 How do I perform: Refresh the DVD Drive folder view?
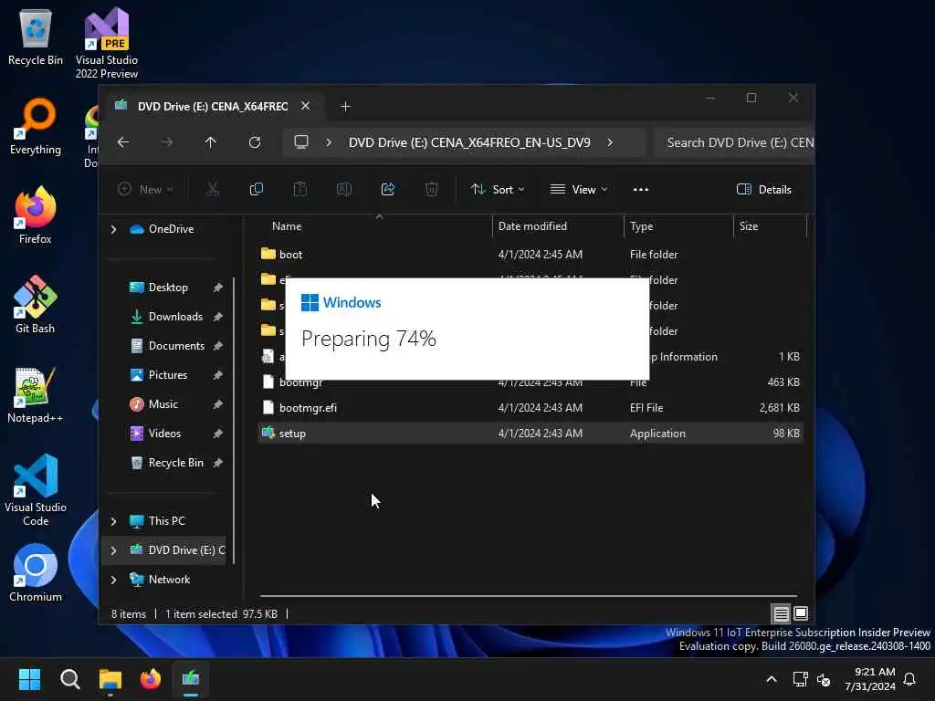click(x=255, y=142)
